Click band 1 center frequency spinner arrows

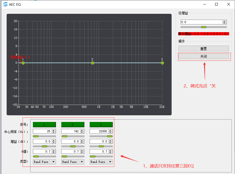coord(54,131)
